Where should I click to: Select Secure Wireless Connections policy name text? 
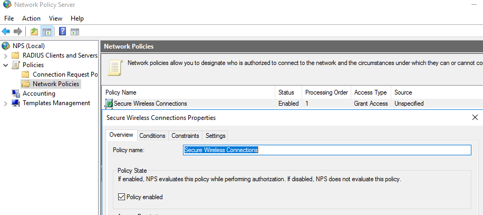click(x=150, y=104)
